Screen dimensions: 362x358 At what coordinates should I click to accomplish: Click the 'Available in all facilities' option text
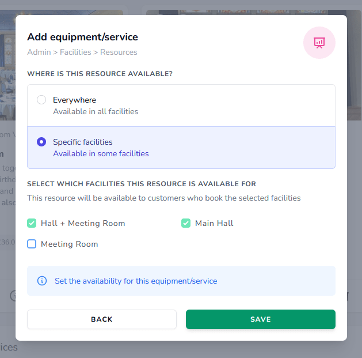96,111
